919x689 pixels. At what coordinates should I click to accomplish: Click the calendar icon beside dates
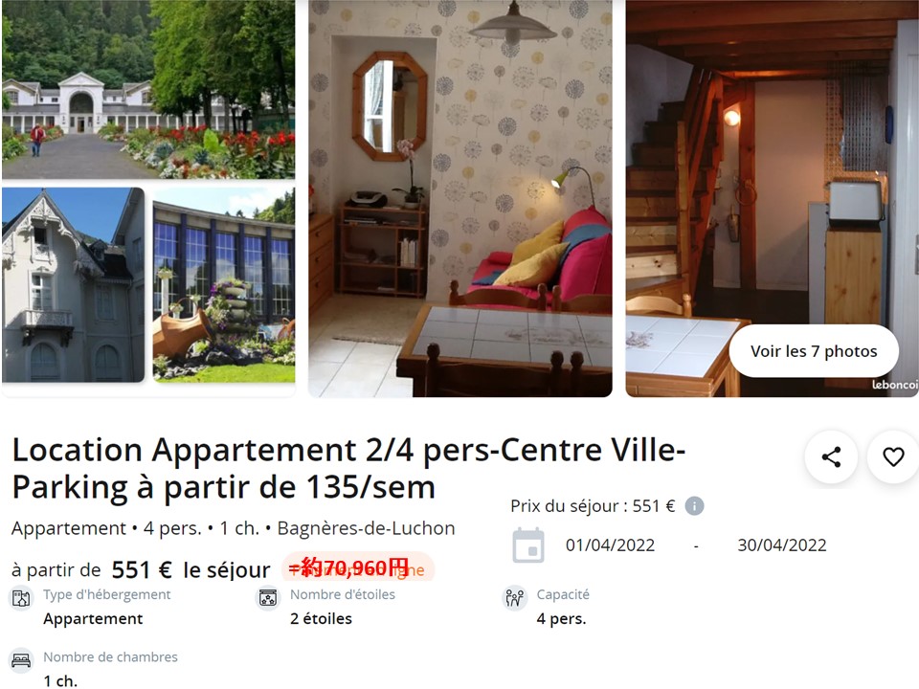pyautogui.click(x=528, y=545)
